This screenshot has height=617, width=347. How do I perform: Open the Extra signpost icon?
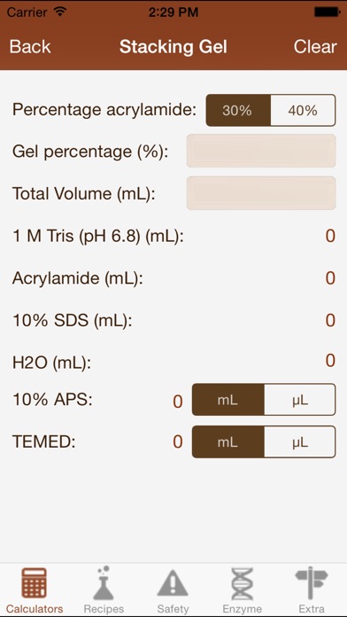(312, 582)
